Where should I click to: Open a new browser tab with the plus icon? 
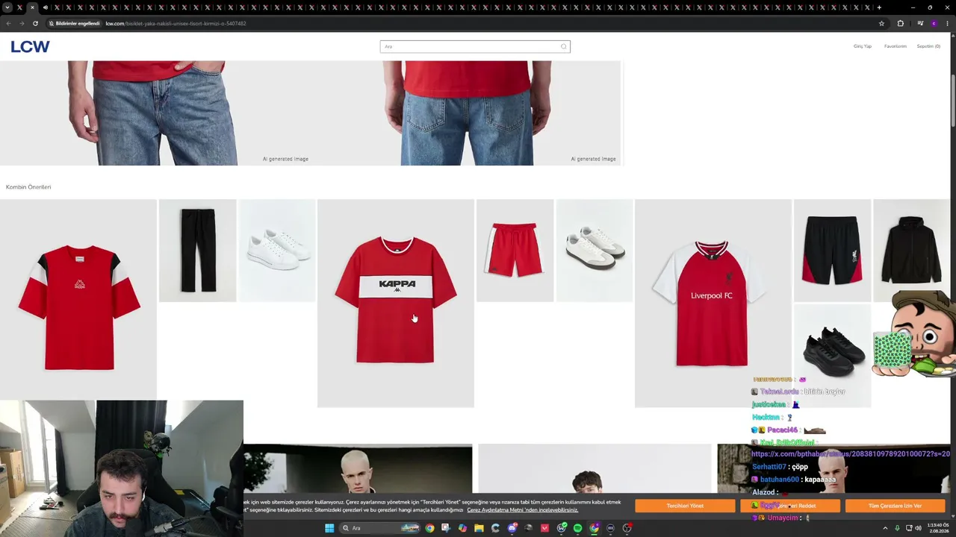click(x=879, y=7)
